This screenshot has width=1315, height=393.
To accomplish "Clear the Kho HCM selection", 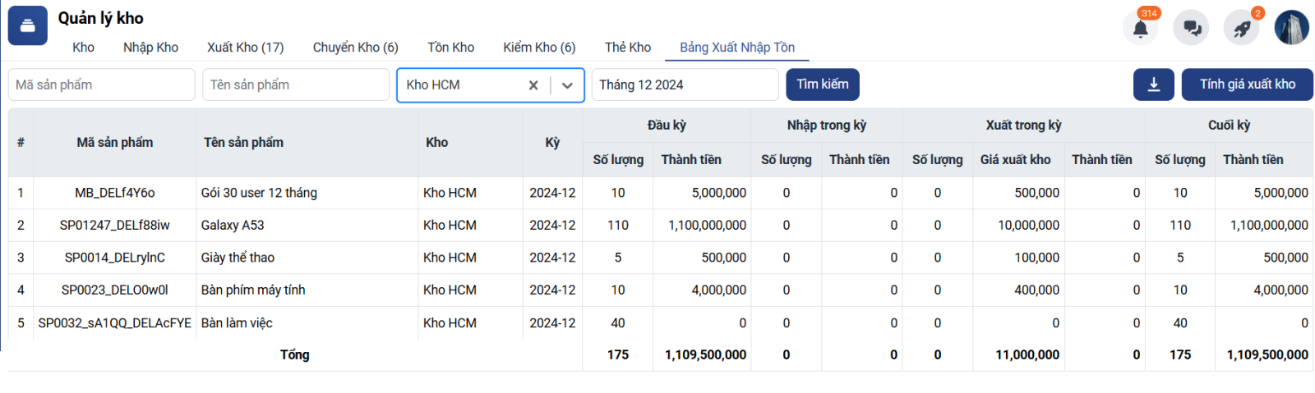I will tap(533, 85).
